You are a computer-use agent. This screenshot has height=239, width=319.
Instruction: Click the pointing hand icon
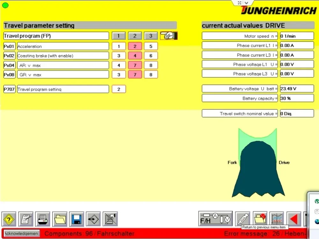[168, 36]
